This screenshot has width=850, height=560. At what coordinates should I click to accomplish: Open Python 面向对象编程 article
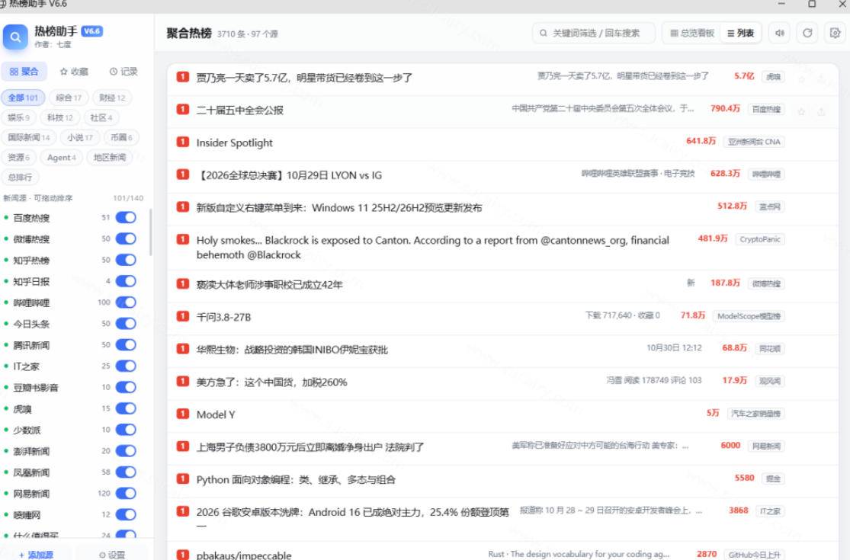(296, 479)
